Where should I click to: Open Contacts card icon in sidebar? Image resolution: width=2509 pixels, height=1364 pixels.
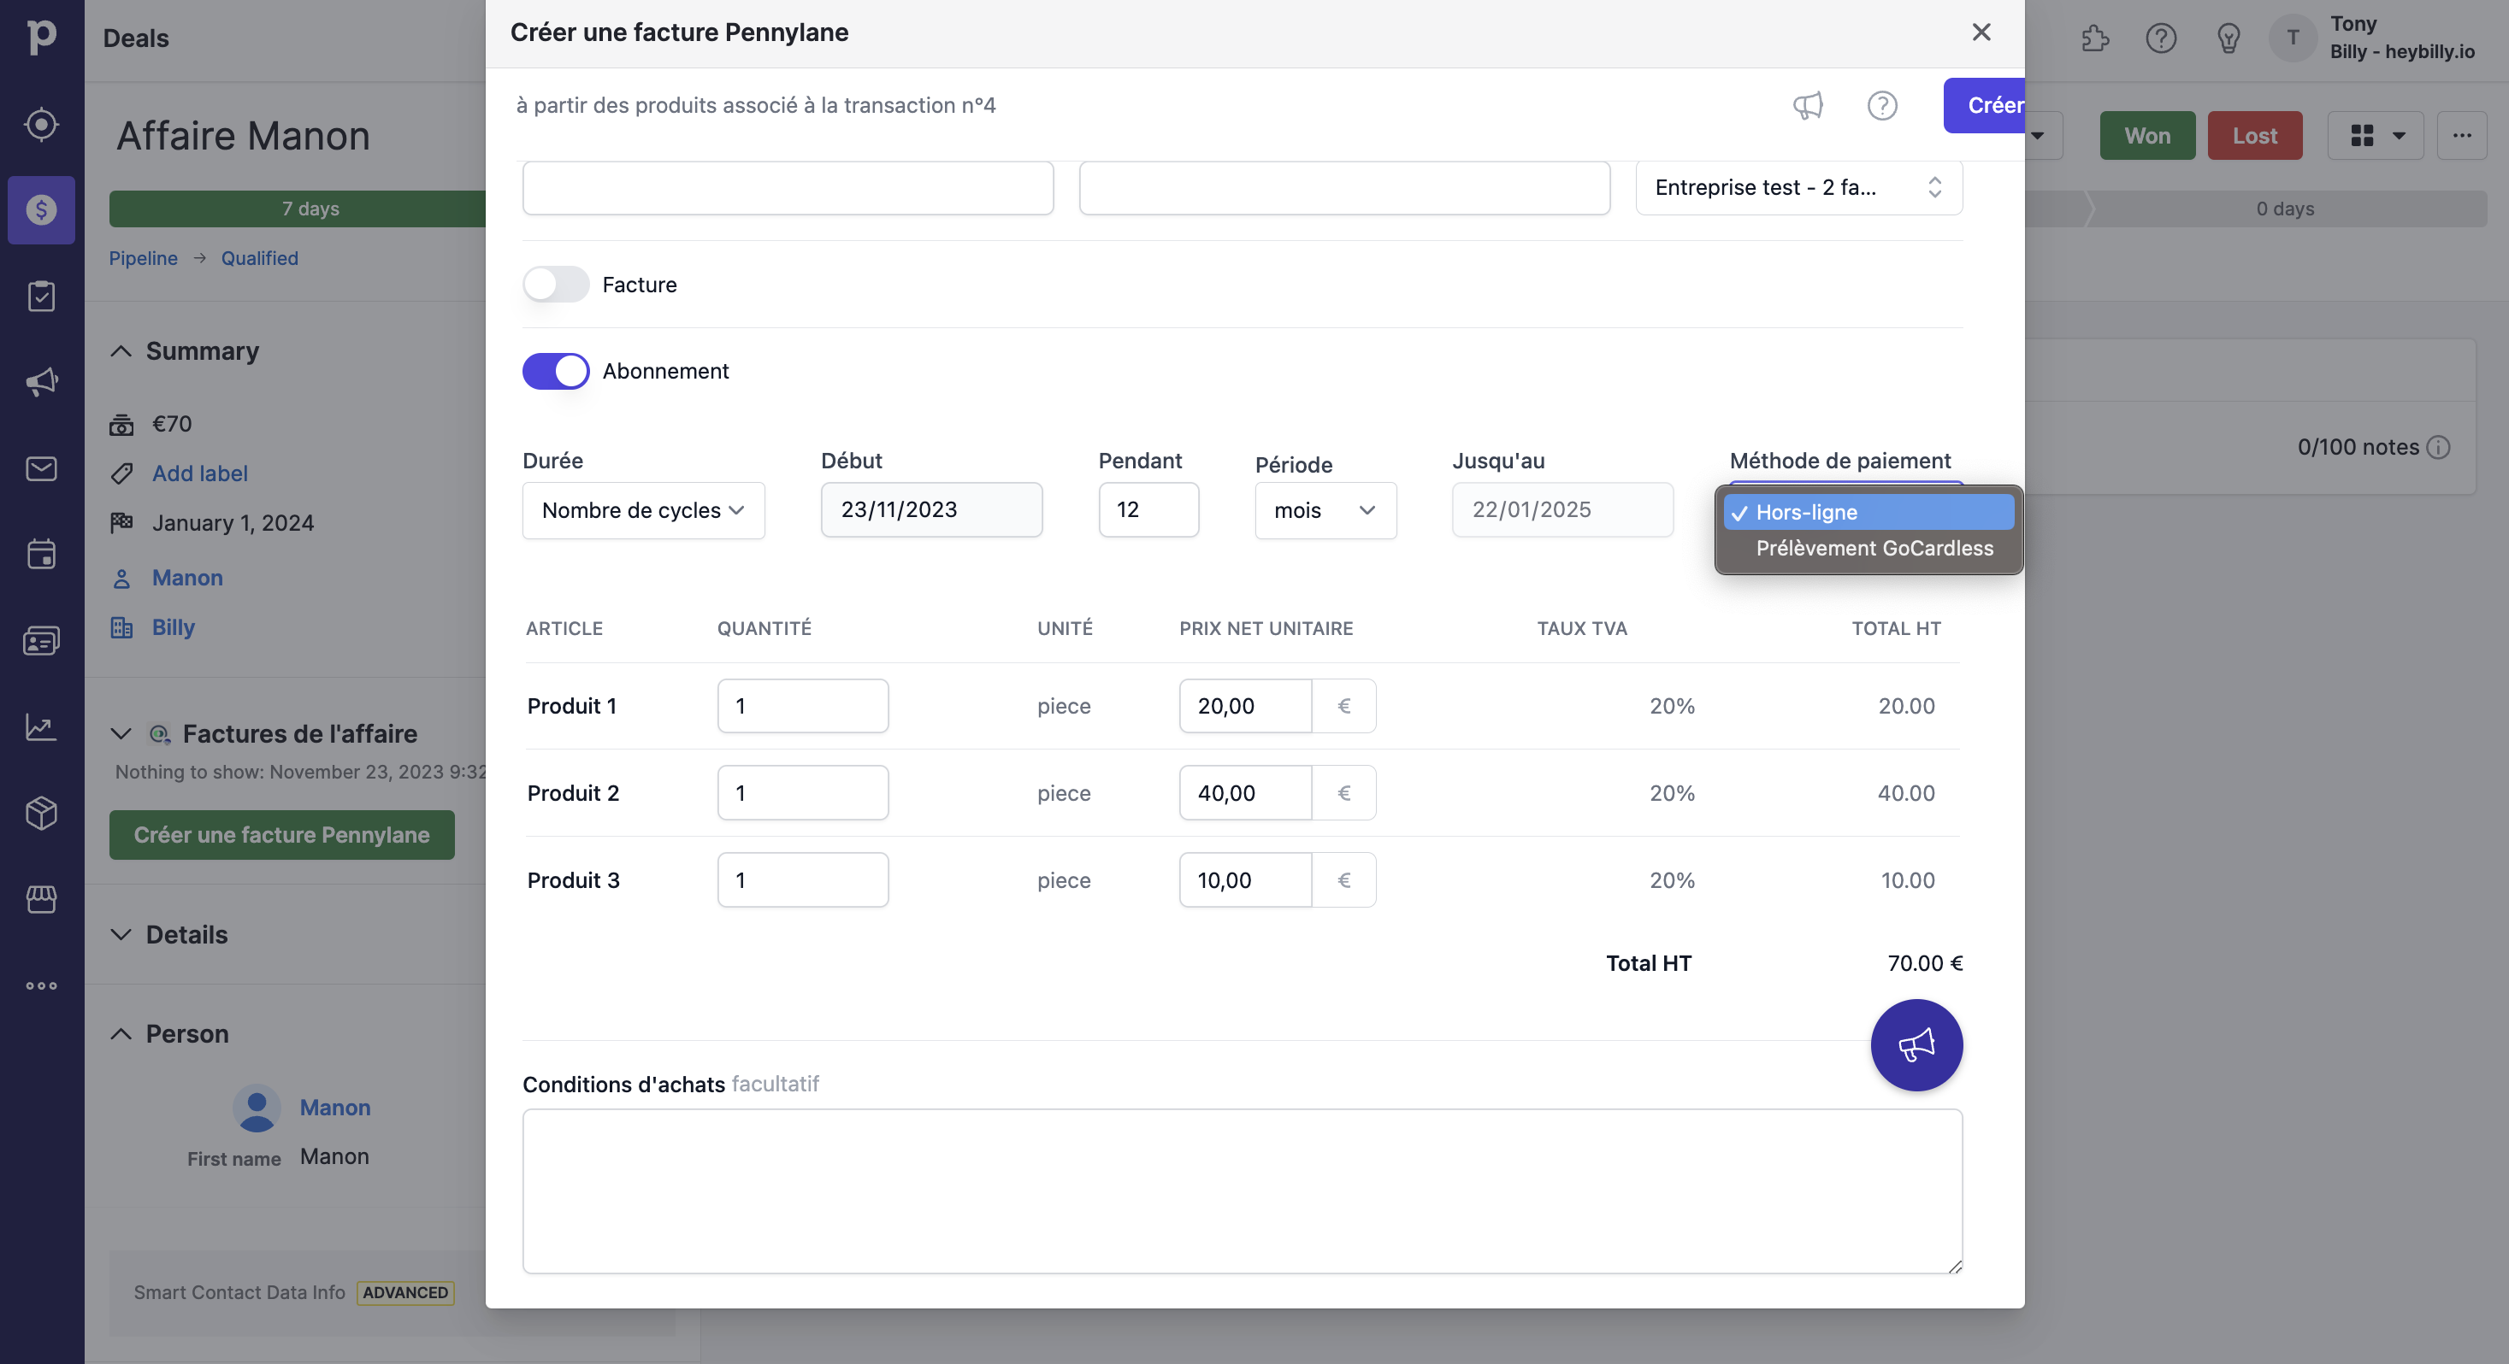pos(41,641)
